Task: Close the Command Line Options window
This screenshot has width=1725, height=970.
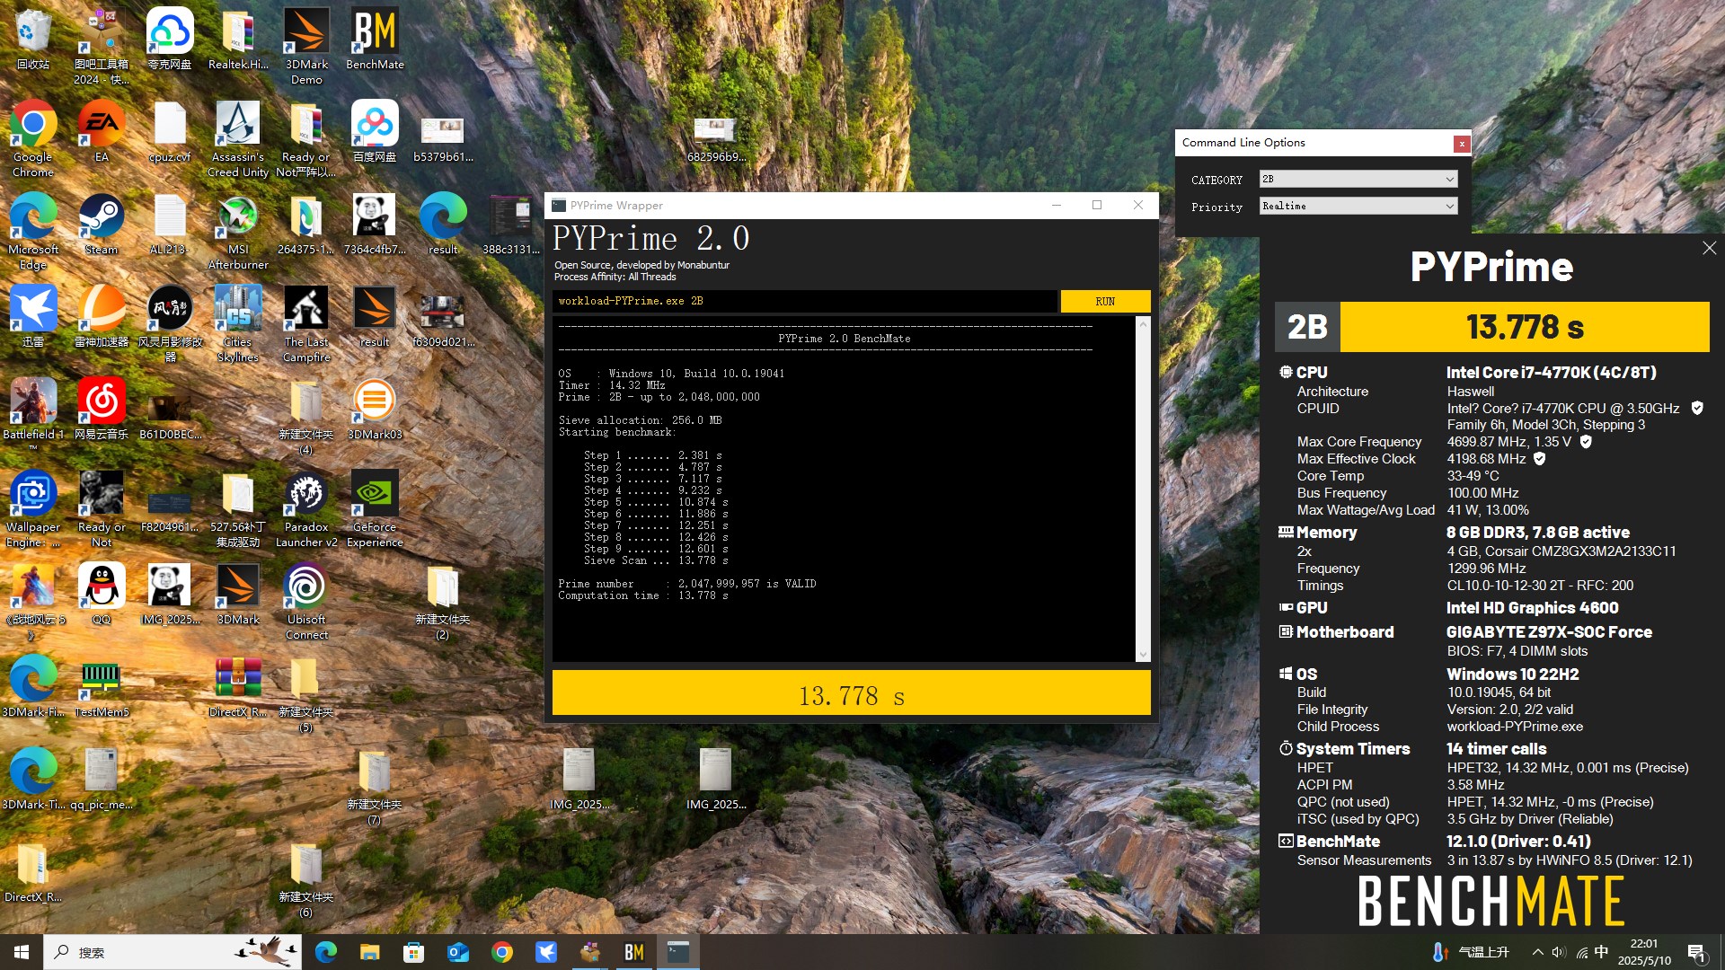Action: pos(1462,143)
